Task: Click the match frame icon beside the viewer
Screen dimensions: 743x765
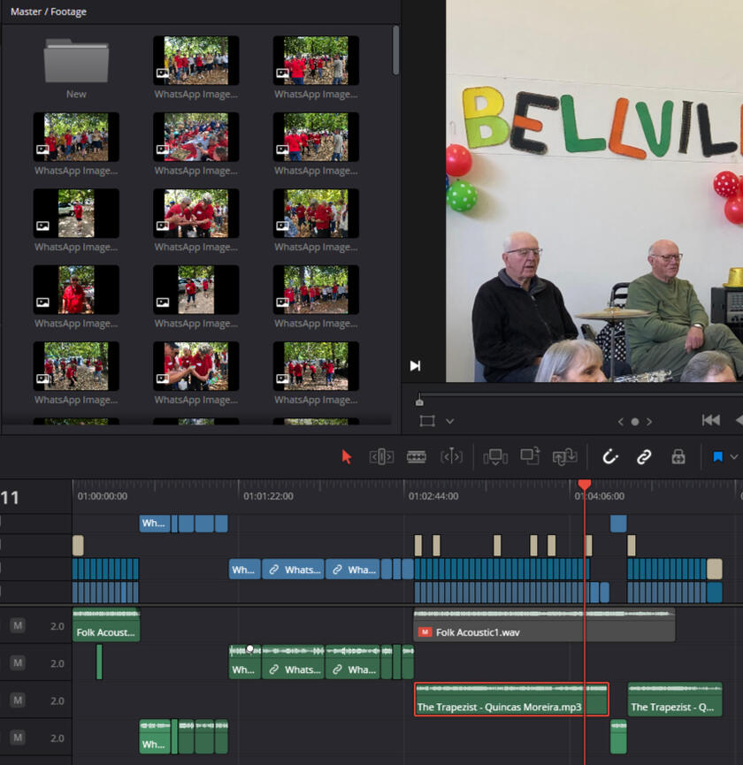Action: coord(414,365)
